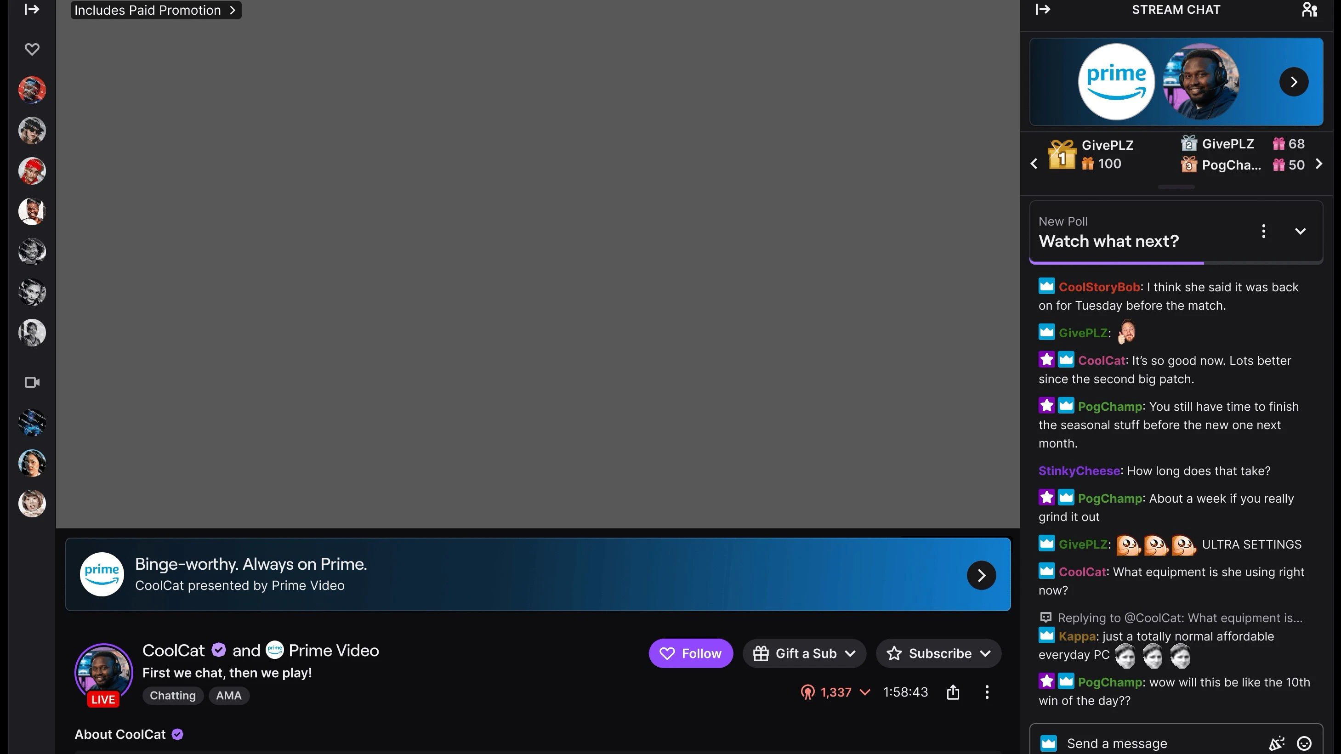Click the second place GivePLZ gifter entry

(1242, 144)
